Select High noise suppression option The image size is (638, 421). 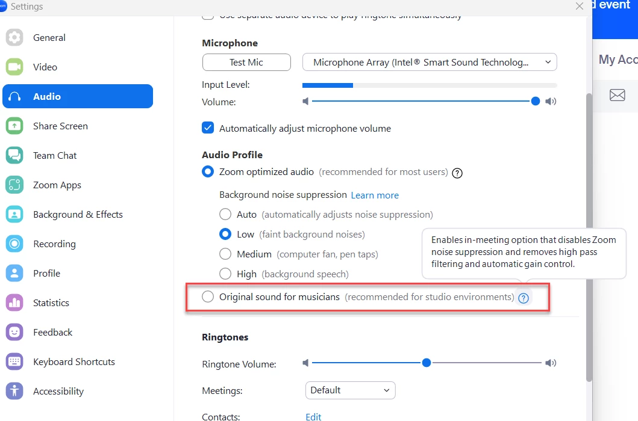[225, 274]
